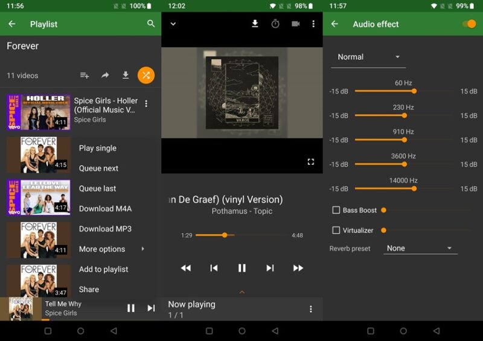Pause Tell Me Why in mini player

pos(131,308)
